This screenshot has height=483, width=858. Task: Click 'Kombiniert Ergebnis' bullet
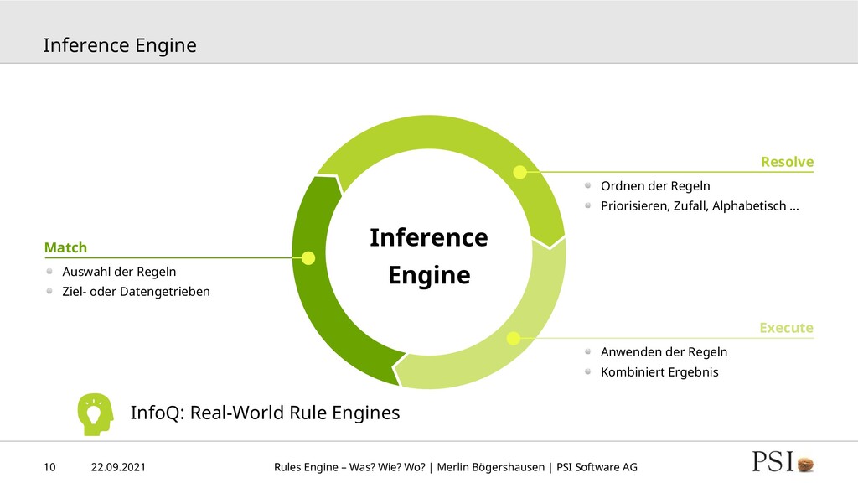[659, 372]
